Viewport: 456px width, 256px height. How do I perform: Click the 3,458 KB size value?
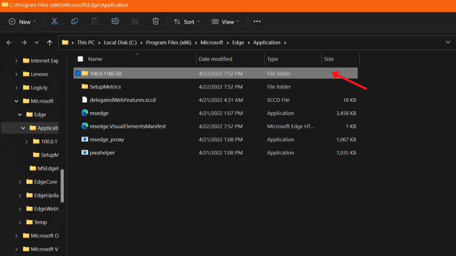[x=346, y=113]
